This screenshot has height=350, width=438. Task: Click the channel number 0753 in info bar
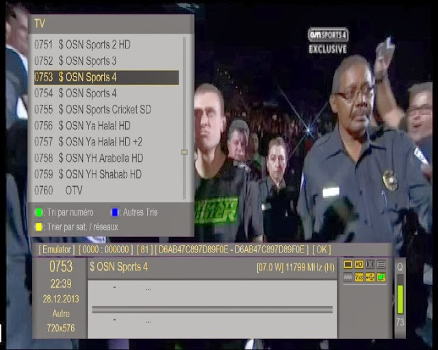(x=61, y=267)
